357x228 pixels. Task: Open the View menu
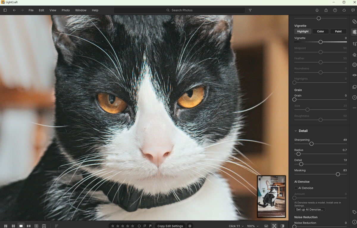tap(53, 10)
